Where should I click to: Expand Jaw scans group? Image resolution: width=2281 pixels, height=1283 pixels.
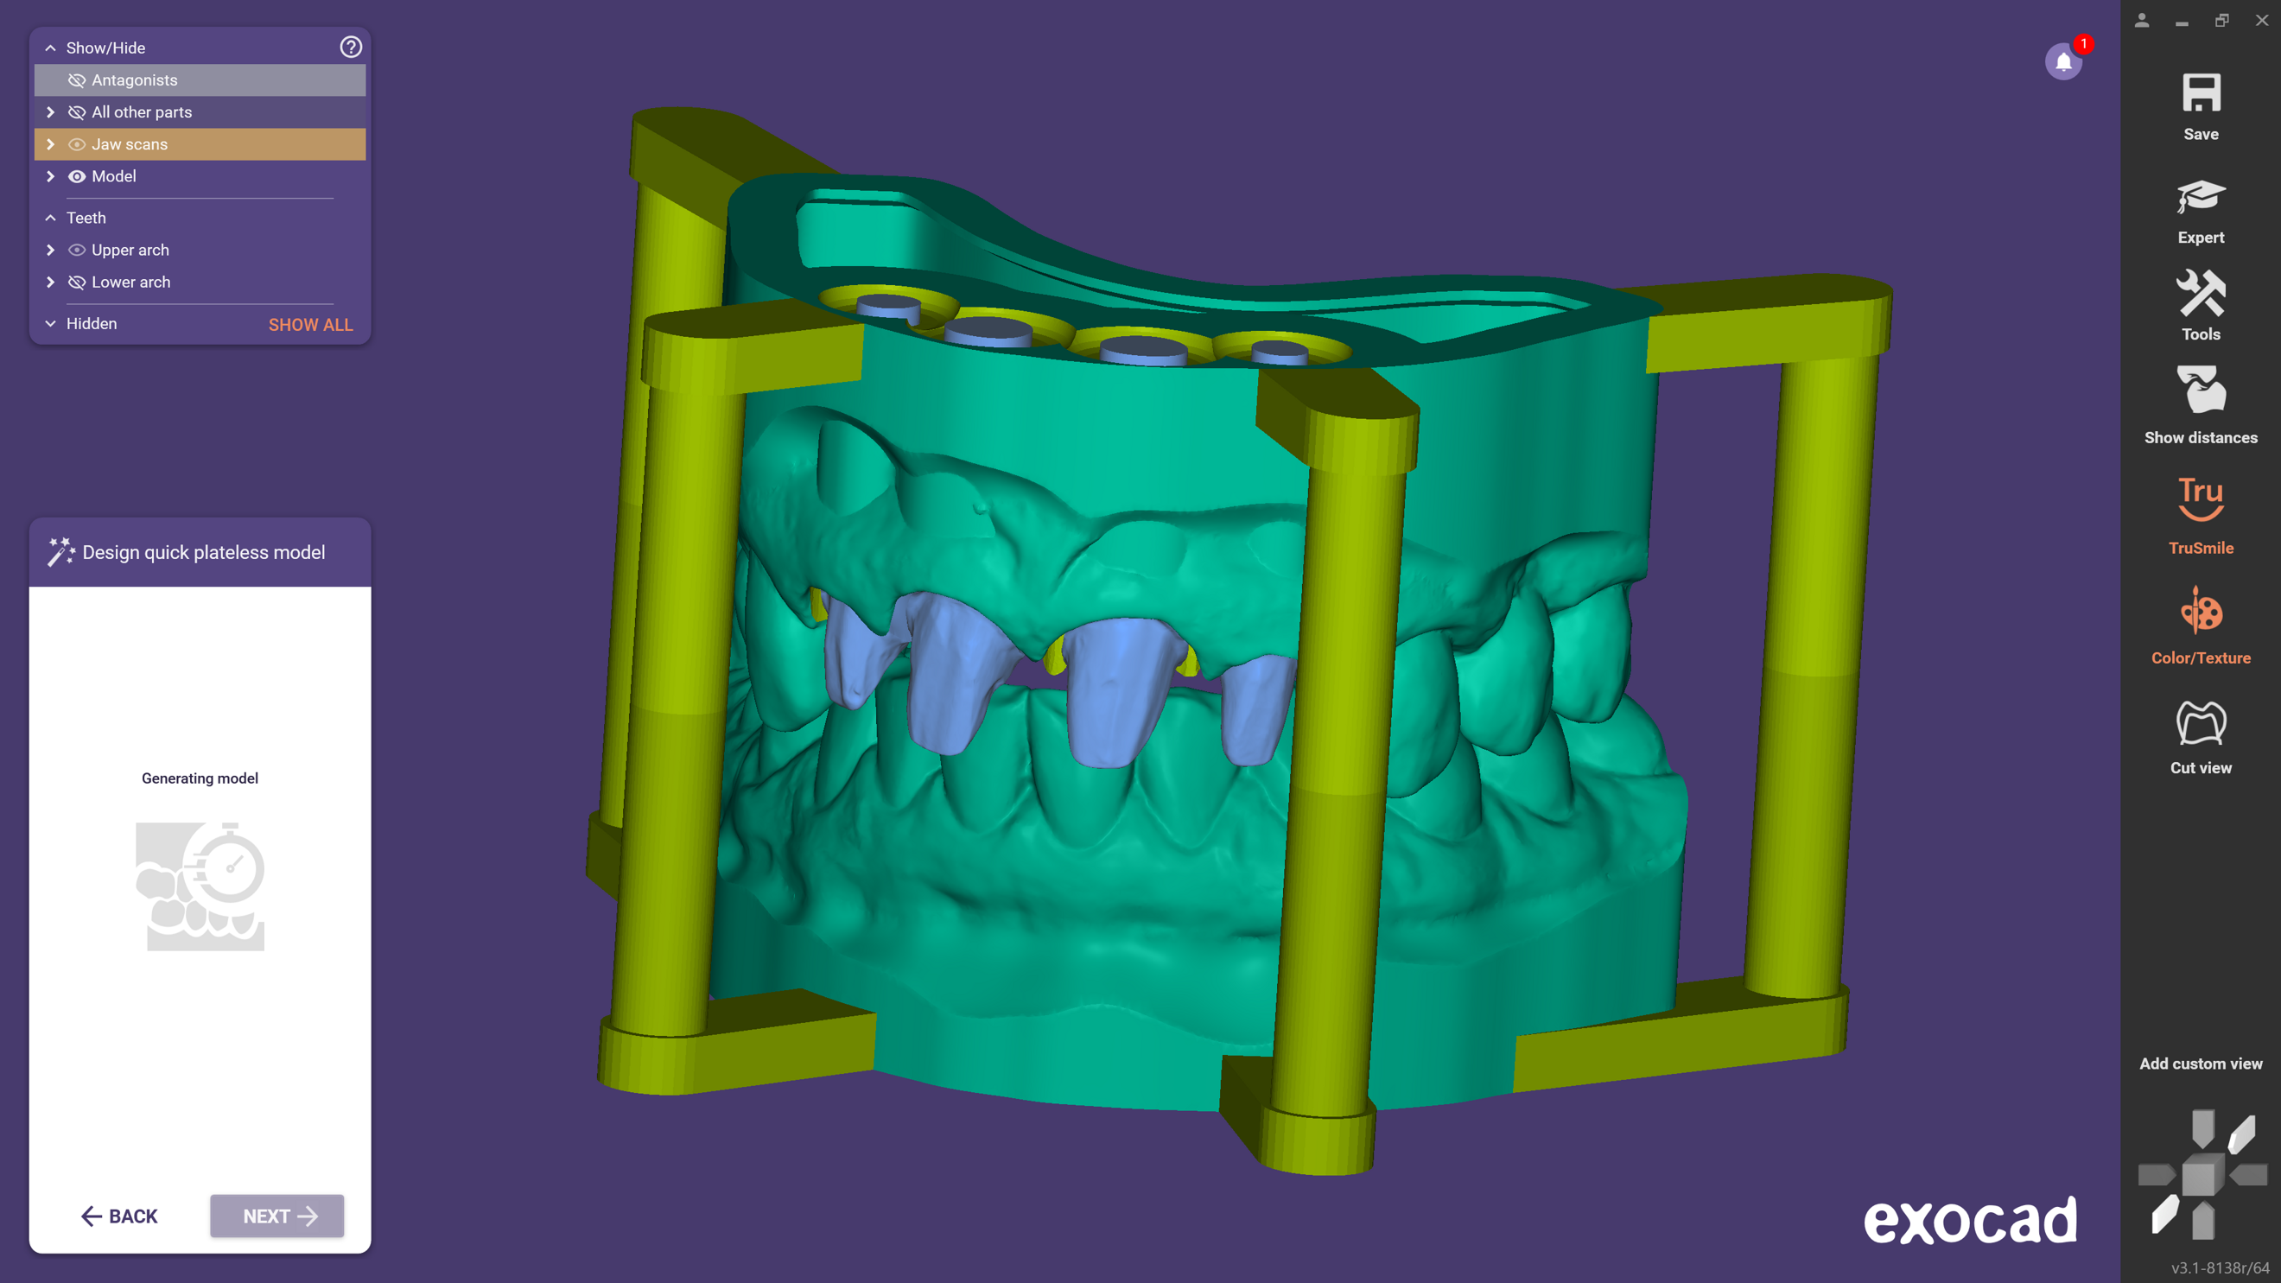click(50, 144)
